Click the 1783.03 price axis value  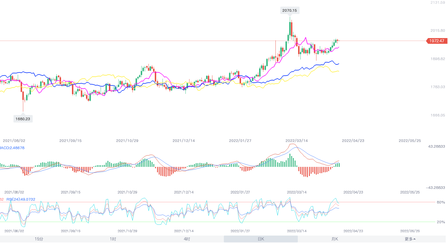tap(438, 87)
